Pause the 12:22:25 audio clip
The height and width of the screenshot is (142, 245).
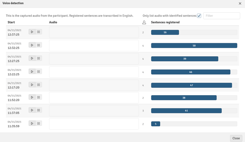tap(39, 72)
